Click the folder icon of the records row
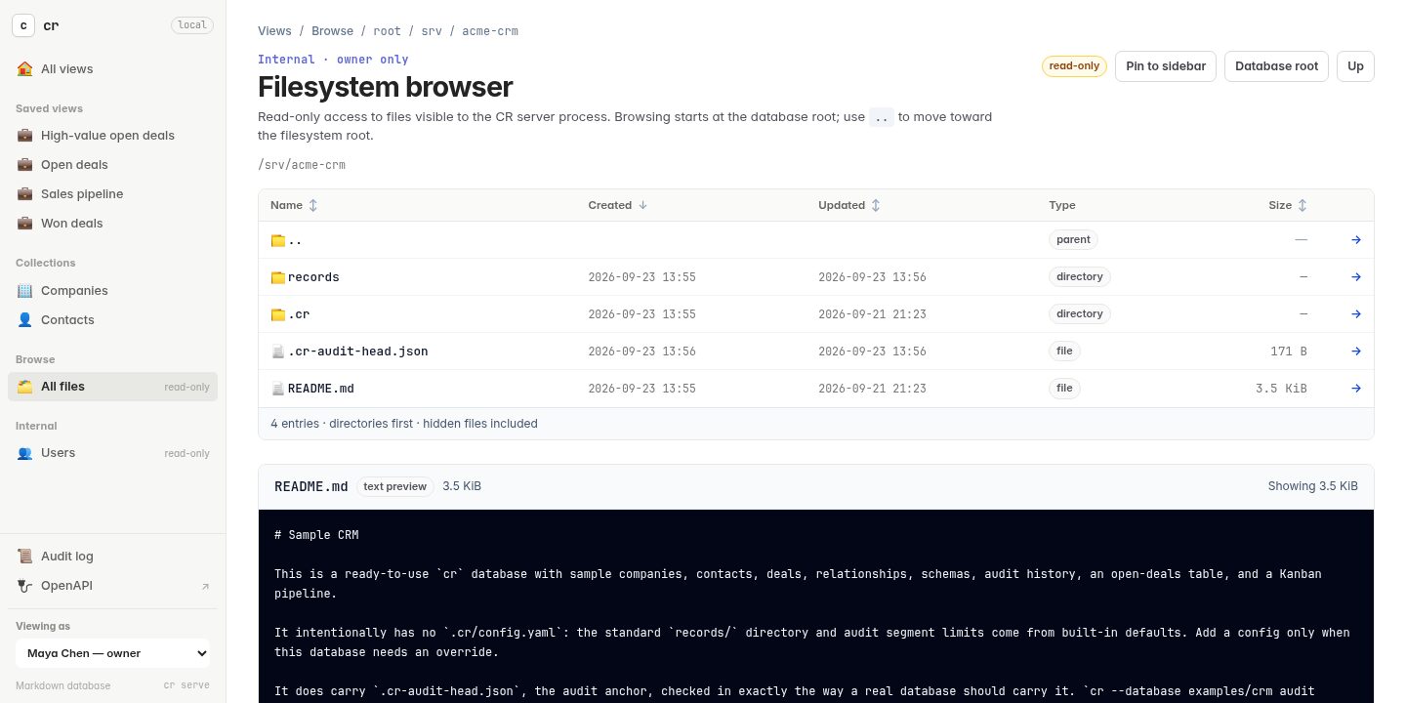1406x703 pixels. click(278, 277)
